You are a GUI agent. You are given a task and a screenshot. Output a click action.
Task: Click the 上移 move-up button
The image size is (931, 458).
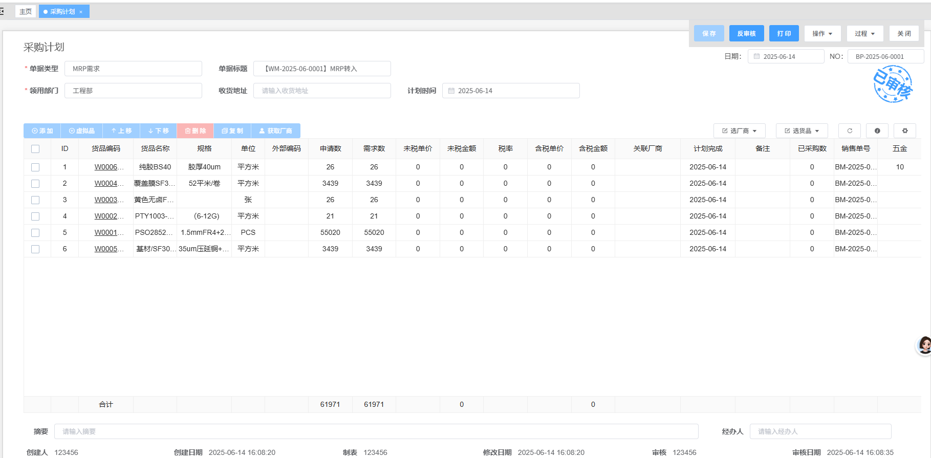[121, 131]
